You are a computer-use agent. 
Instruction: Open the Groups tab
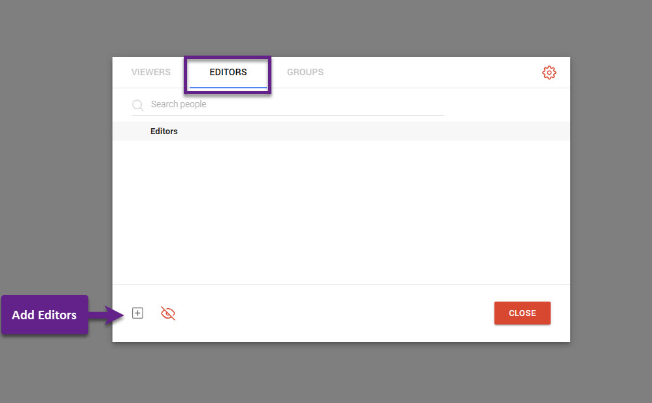click(x=305, y=72)
